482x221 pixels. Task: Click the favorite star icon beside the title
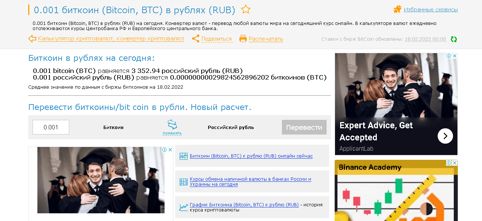246,10
